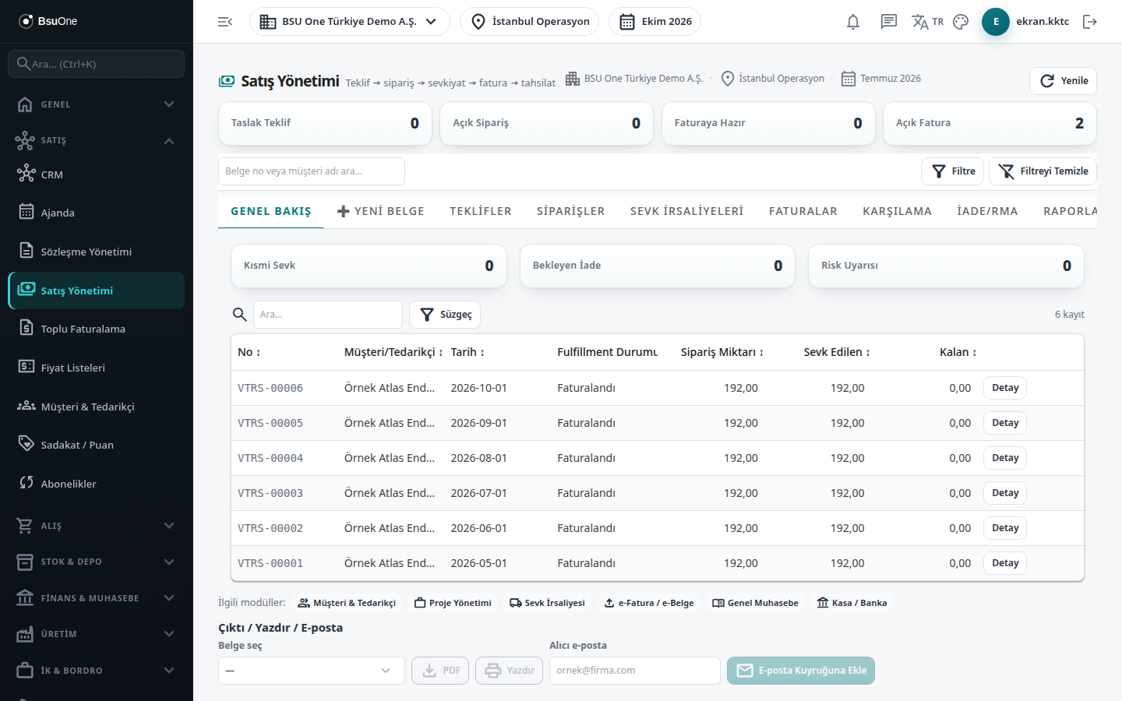1122x701 pixels.
Task: Click the İstanbul Operasyon location selector
Action: (x=530, y=22)
